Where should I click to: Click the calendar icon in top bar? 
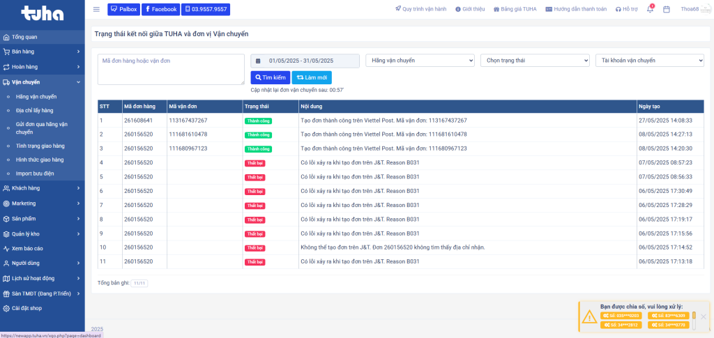[667, 9]
